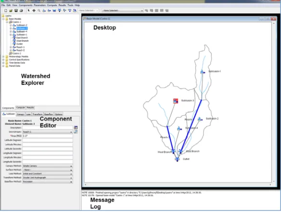
Task: Select East Branch in the tree
Action: coord(22,38)
